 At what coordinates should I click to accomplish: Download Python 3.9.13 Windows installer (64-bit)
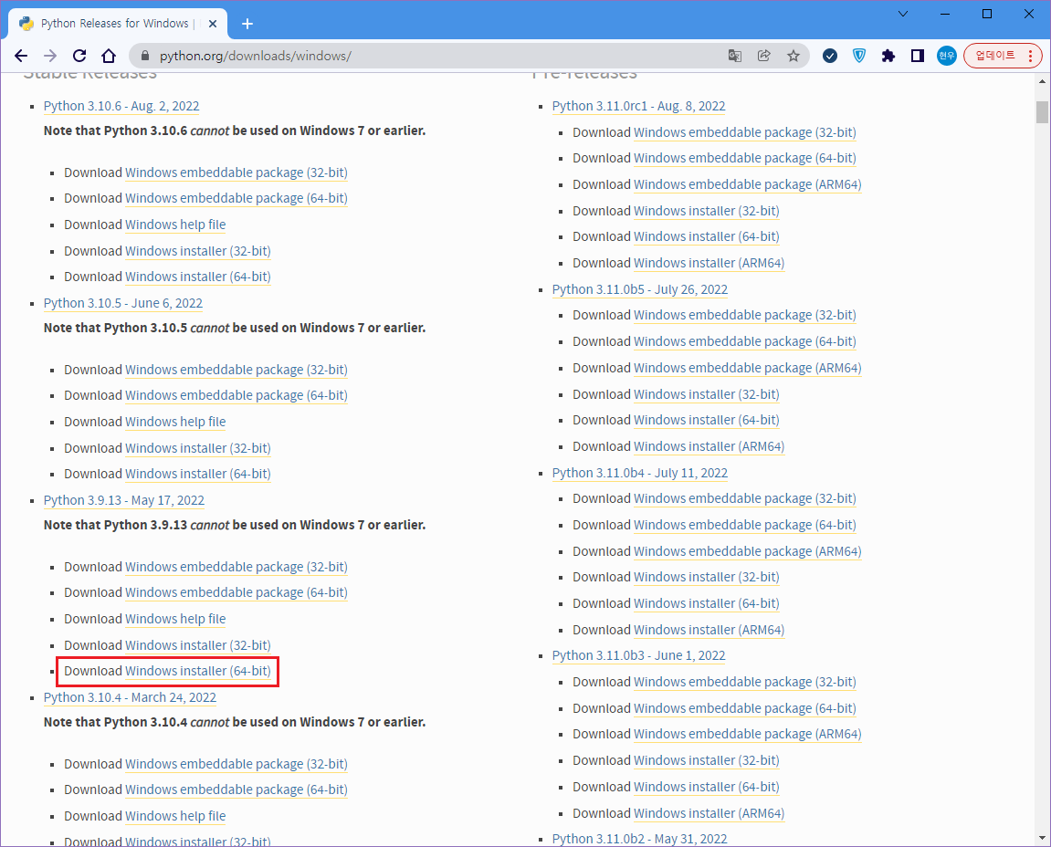click(198, 671)
